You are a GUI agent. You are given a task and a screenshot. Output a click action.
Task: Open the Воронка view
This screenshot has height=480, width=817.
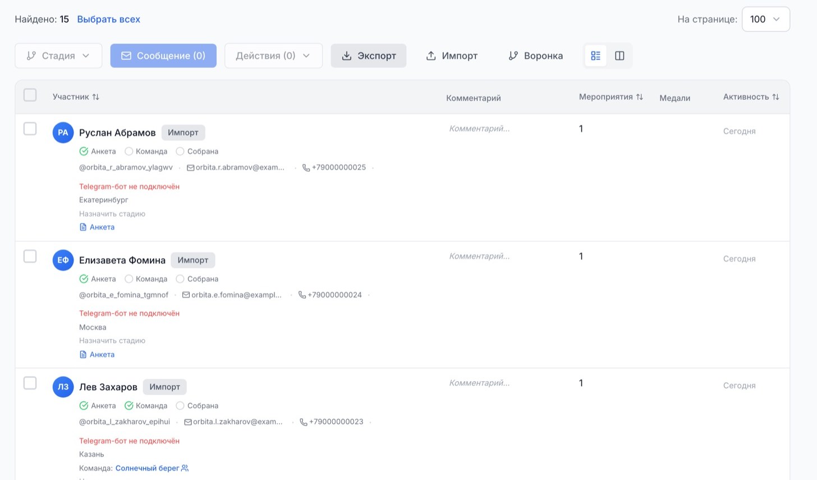[x=536, y=56]
